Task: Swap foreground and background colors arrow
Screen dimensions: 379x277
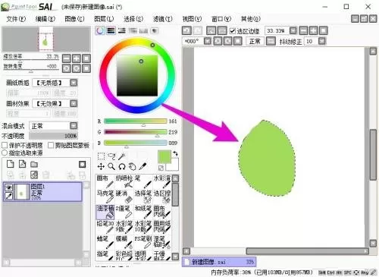Action: point(175,153)
